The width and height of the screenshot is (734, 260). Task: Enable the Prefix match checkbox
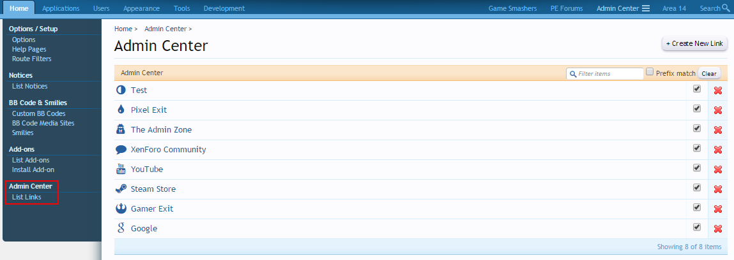pos(650,72)
